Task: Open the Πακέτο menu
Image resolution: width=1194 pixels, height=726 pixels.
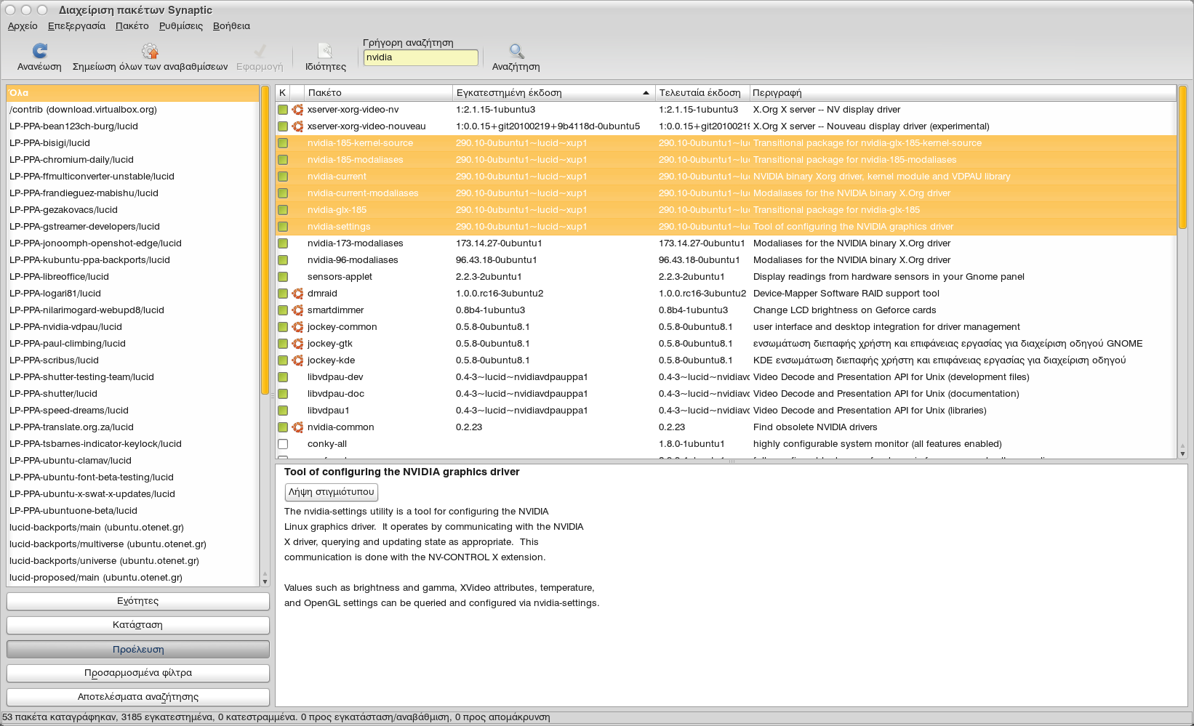Action: [132, 26]
